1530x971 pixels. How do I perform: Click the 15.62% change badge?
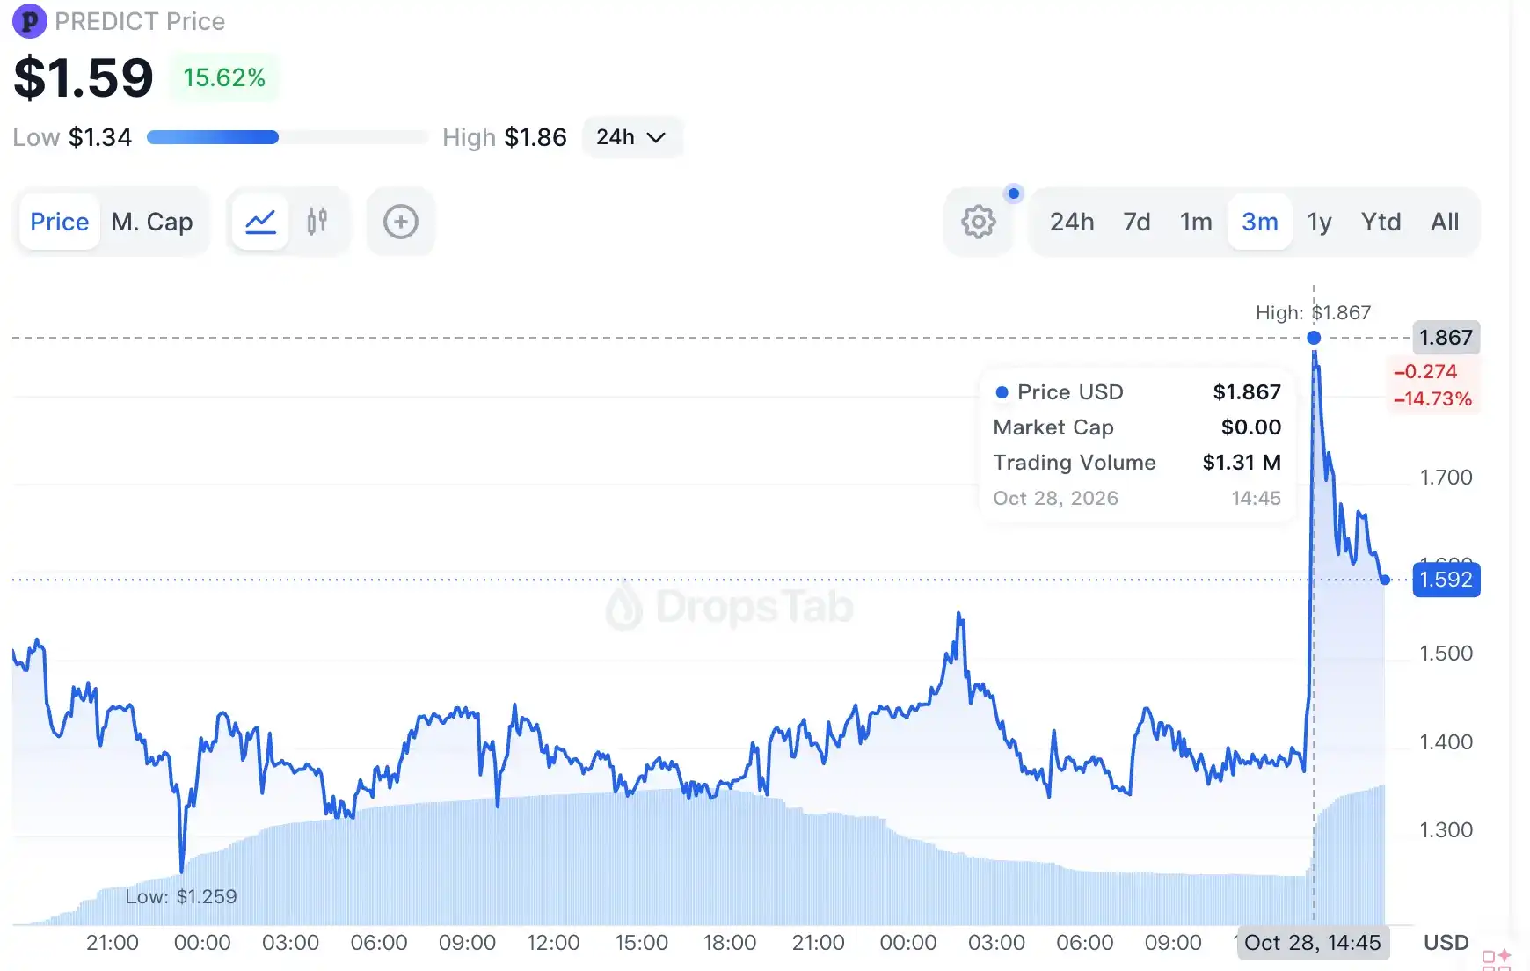(x=224, y=77)
